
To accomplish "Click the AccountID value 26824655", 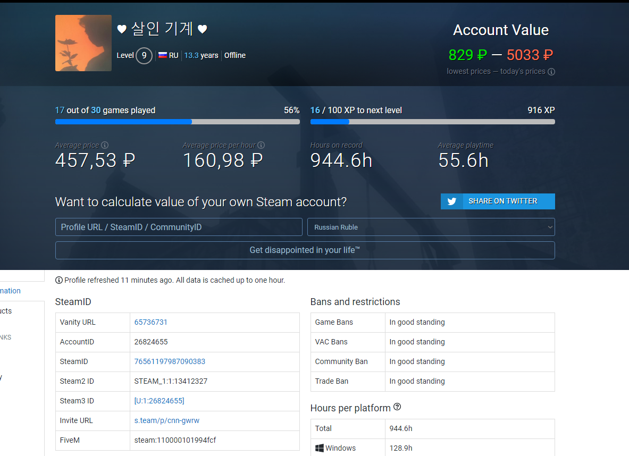I will (151, 342).
